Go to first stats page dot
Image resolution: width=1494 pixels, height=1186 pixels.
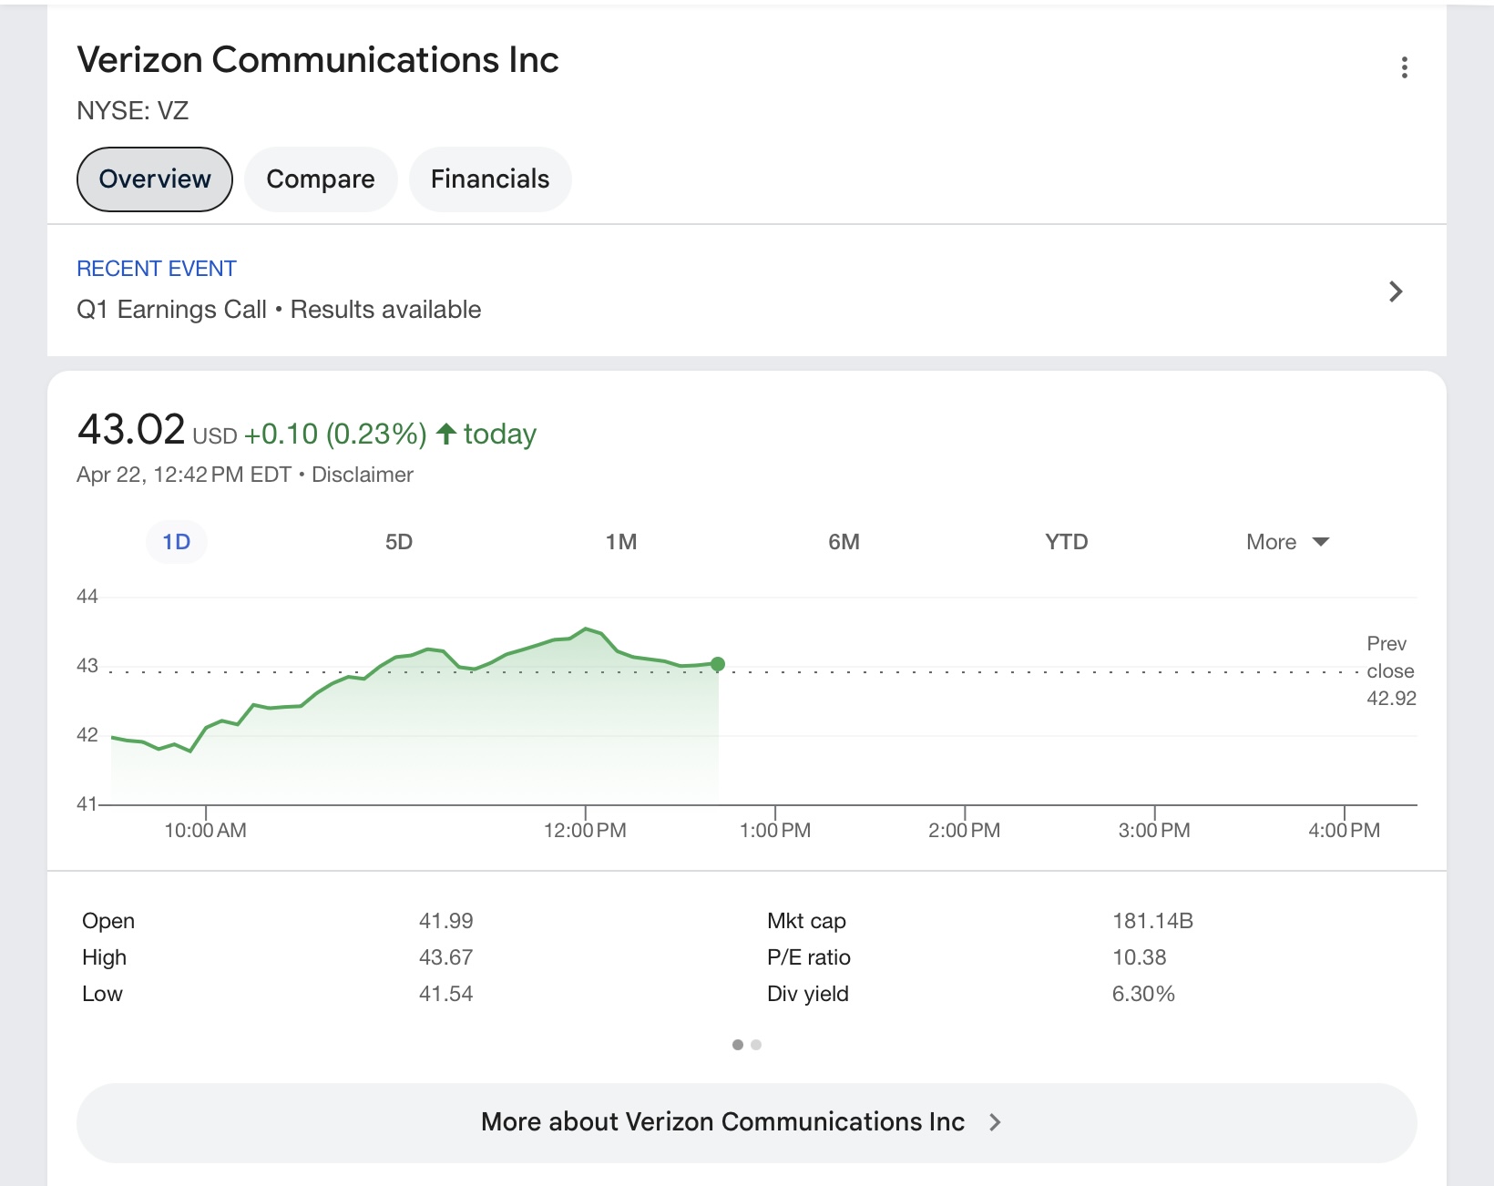[738, 1045]
